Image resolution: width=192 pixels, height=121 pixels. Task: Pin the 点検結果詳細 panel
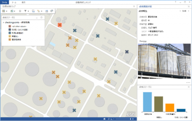188,6
